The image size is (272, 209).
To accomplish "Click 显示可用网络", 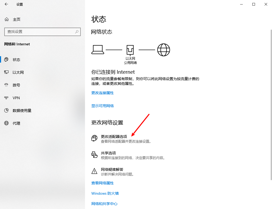I will [x=102, y=106].
